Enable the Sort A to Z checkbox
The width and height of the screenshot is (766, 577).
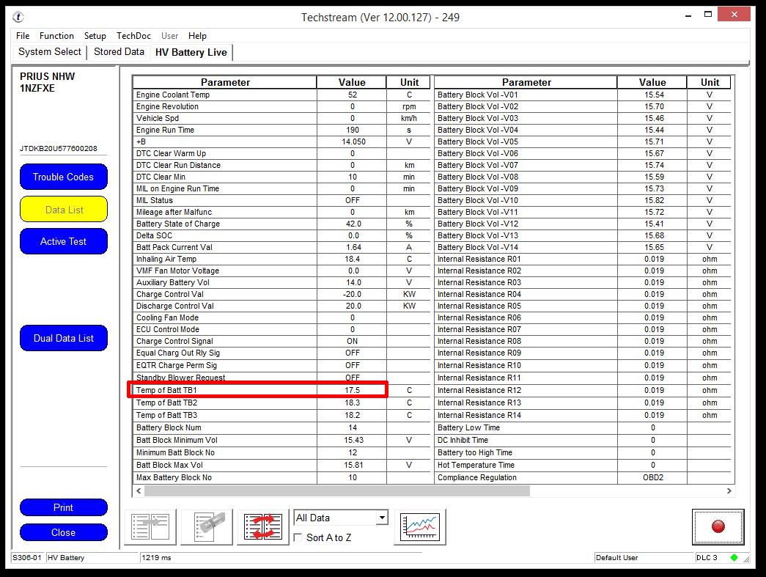point(298,538)
